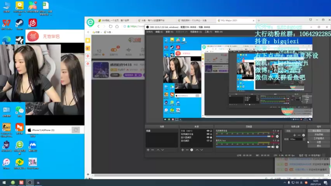Open settings gear for first mixer channel

point(277,136)
